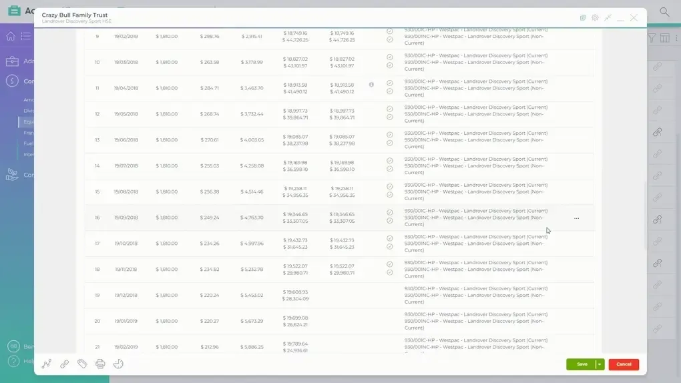Viewport: 681px width, 383px height.
Task: Click the copy icon left of the header gear
Action: [x=583, y=18]
